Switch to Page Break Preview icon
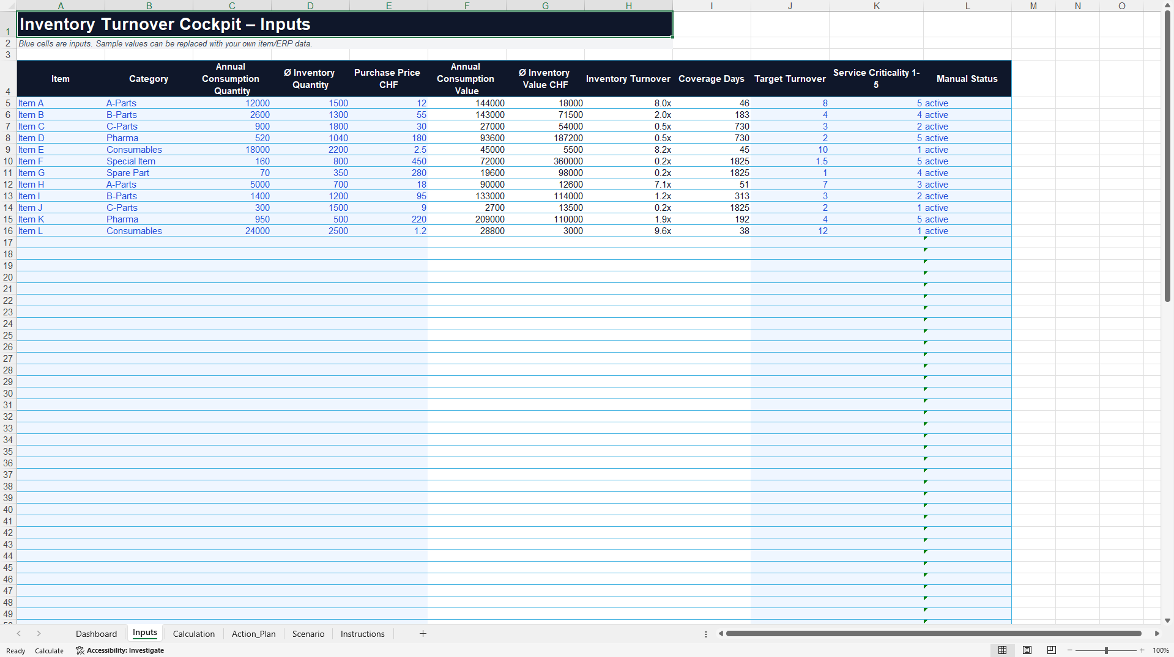1174x657 pixels. (x=1052, y=650)
